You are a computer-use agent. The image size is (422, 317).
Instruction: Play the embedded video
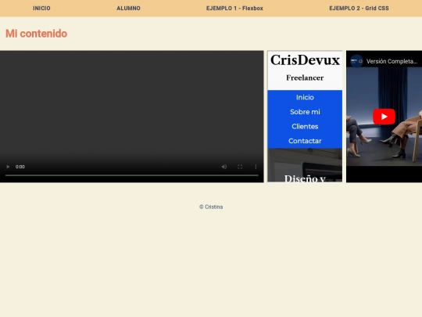point(8,167)
